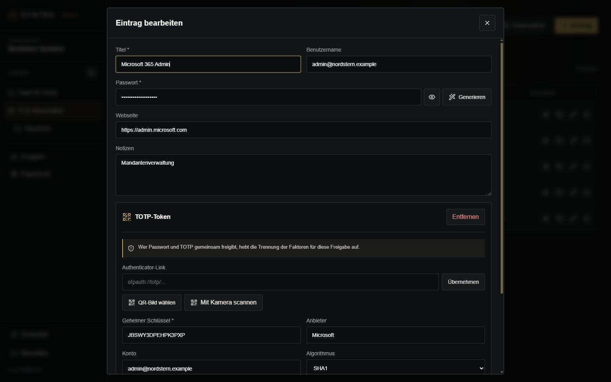Focus the Authenticator-Link otpauth field
Viewport: 611px width, 382px height.
(280, 282)
